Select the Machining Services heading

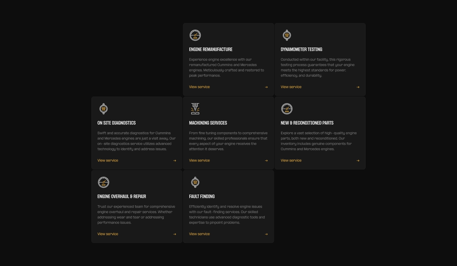208,123
